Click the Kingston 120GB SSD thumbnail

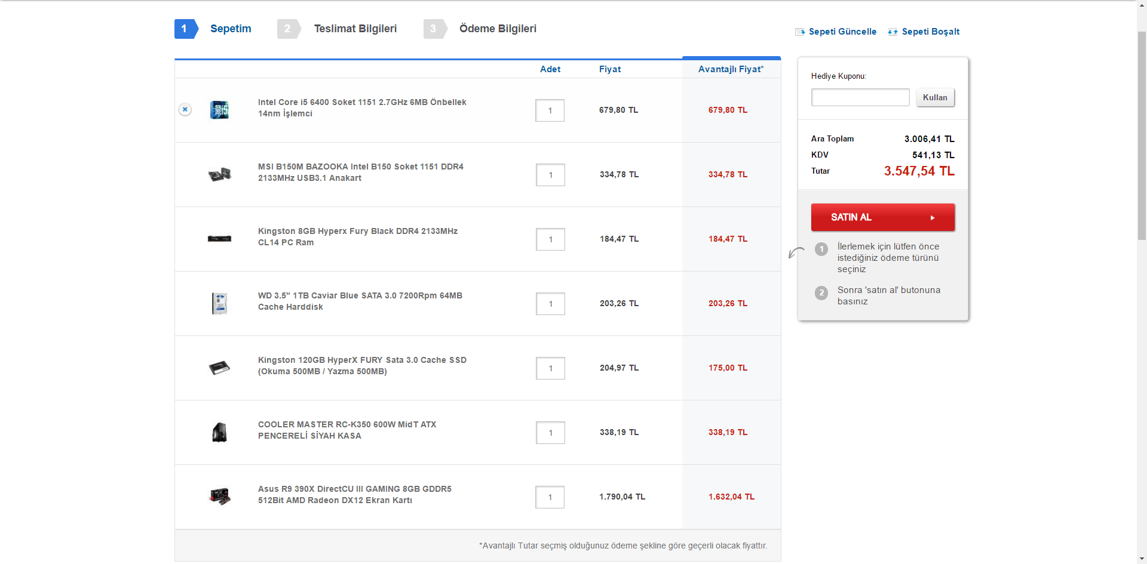[x=219, y=368]
